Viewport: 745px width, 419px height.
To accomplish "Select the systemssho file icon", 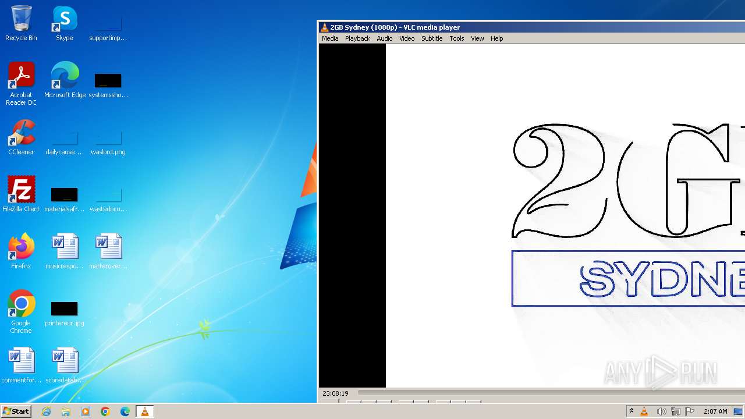I will [108, 85].
